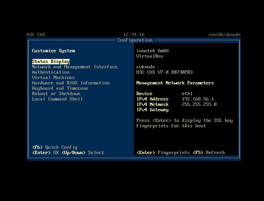
Task: Select the Status Display menu entry
Action: pyautogui.click(x=51, y=62)
